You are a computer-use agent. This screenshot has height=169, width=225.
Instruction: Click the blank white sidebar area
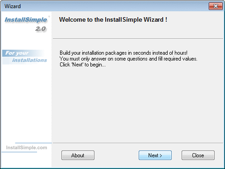point(26,103)
